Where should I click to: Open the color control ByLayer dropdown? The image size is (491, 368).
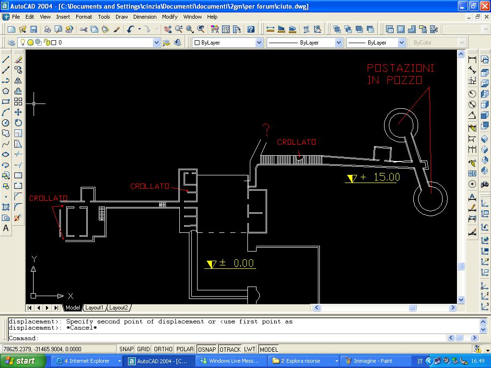pos(259,43)
